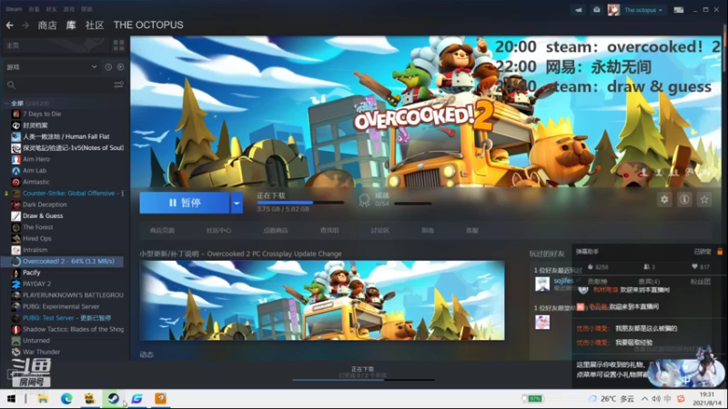
Task: Click the Unturned game icon
Action: click(x=16, y=340)
